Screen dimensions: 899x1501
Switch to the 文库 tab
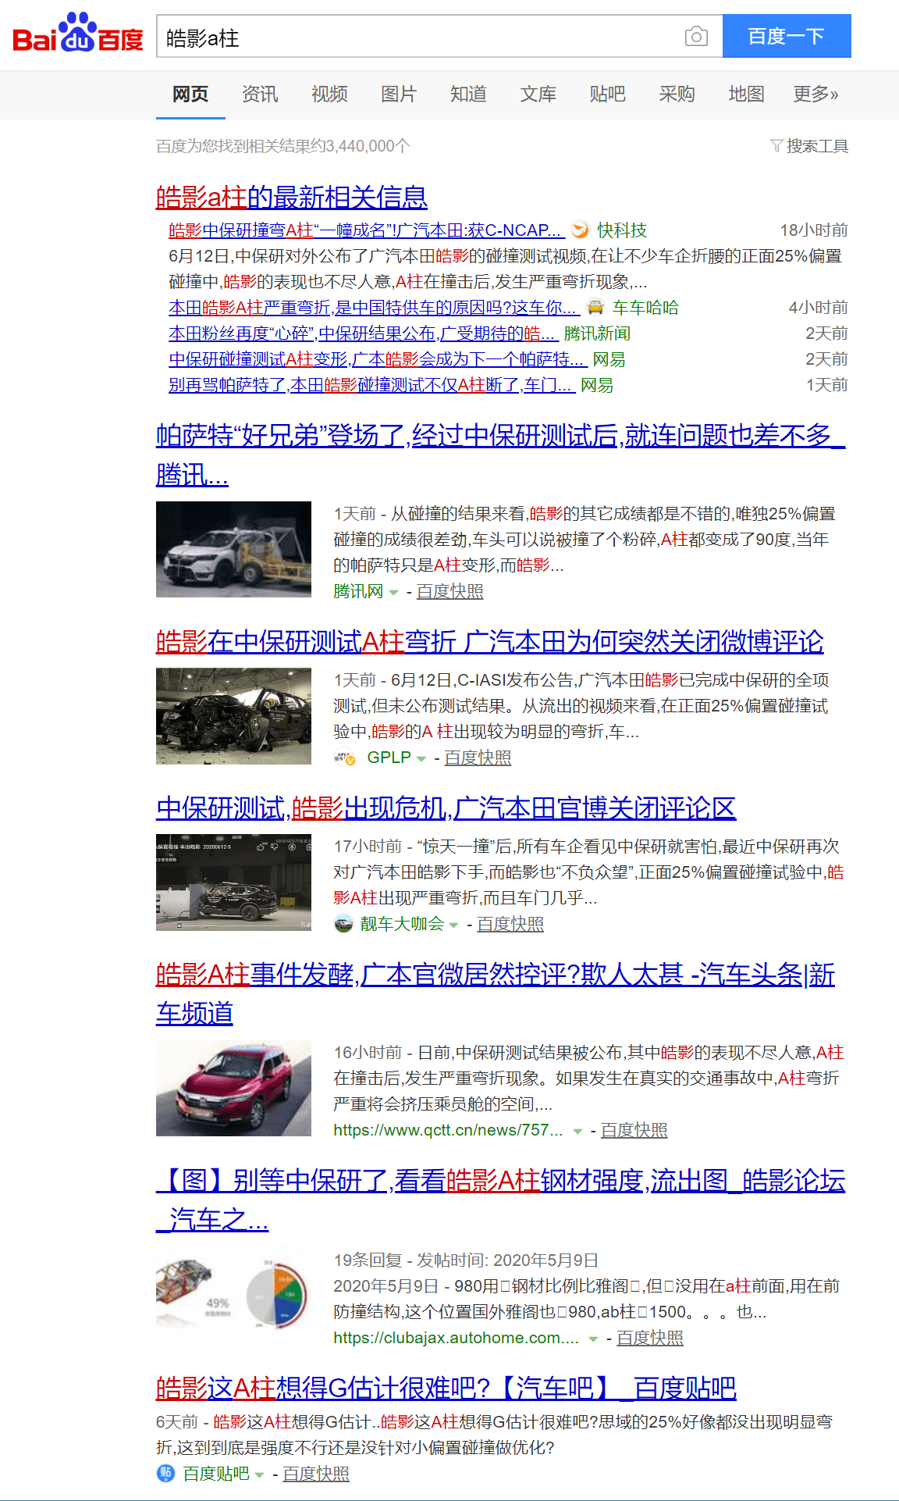click(x=538, y=94)
